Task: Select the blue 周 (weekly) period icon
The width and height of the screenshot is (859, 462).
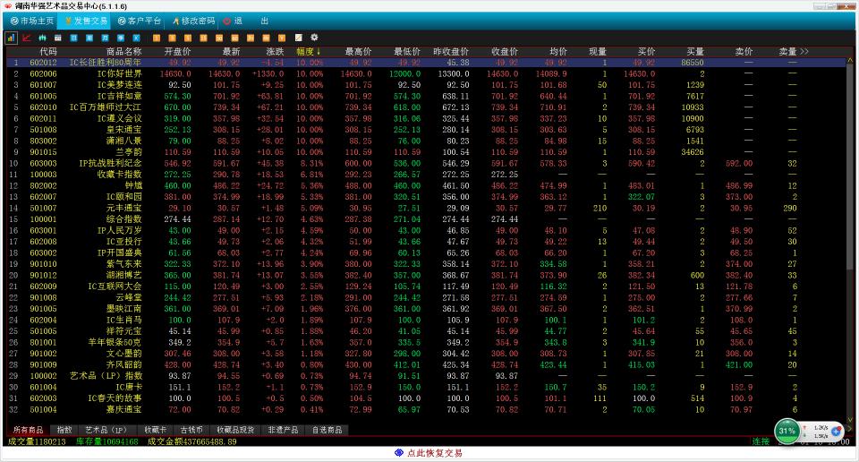Action: tap(89, 38)
